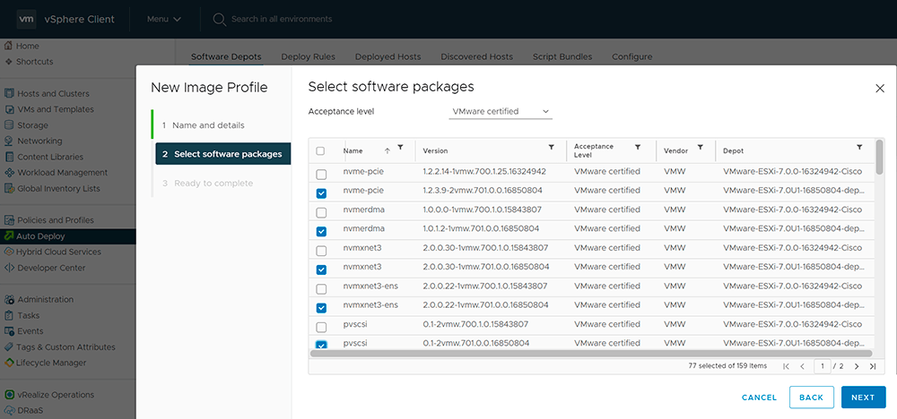Image resolution: width=897 pixels, height=419 pixels.
Task: Check pvscsi 700.1.0.15843807 checkbox
Action: coord(321,327)
